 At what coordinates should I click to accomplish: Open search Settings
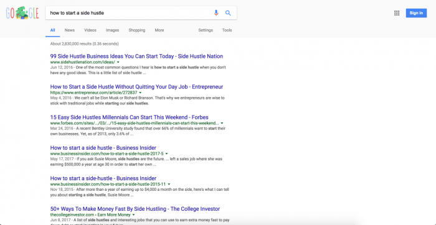[206, 30]
